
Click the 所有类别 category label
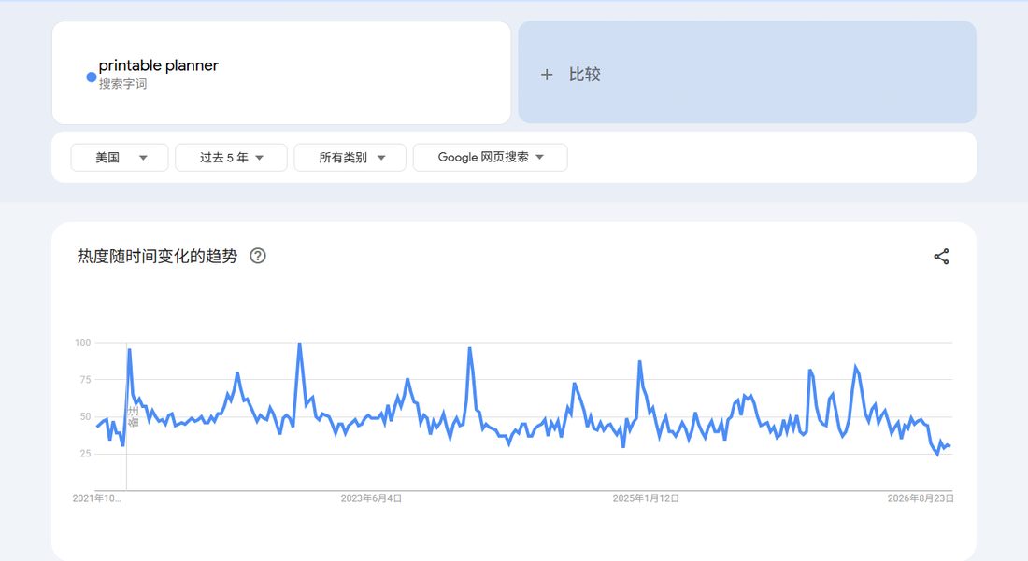click(x=343, y=158)
